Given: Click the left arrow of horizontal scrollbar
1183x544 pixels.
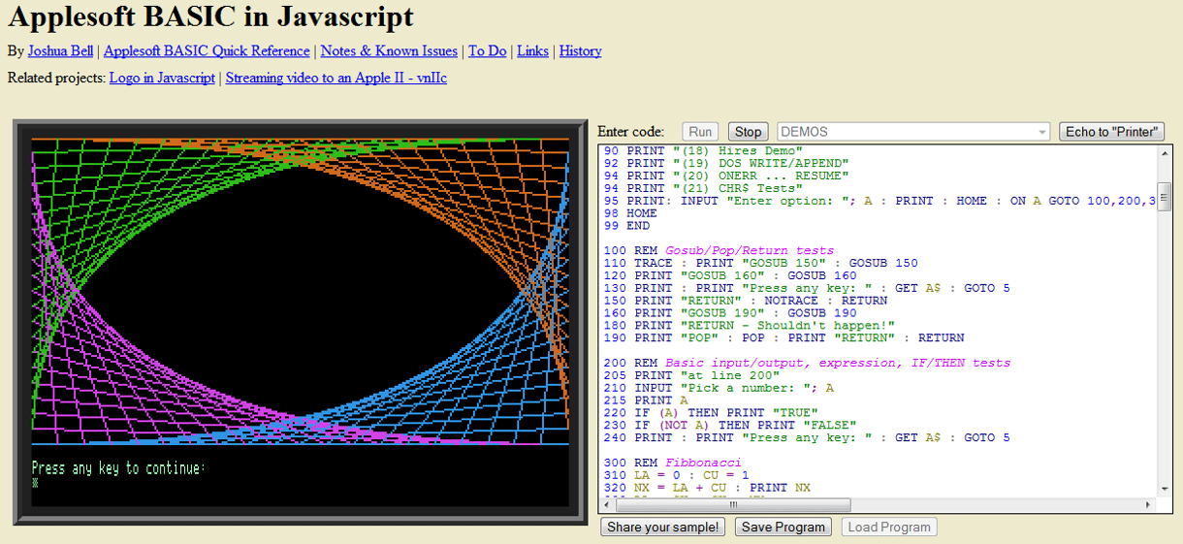Looking at the screenshot, I should pyautogui.click(x=608, y=505).
